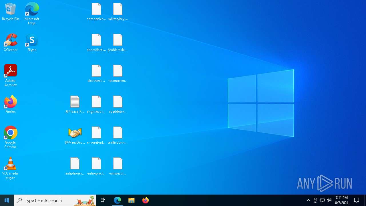This screenshot has height=206, width=366.
Task: Select the CCleaner desktop shortcut
Action: click(x=11, y=43)
